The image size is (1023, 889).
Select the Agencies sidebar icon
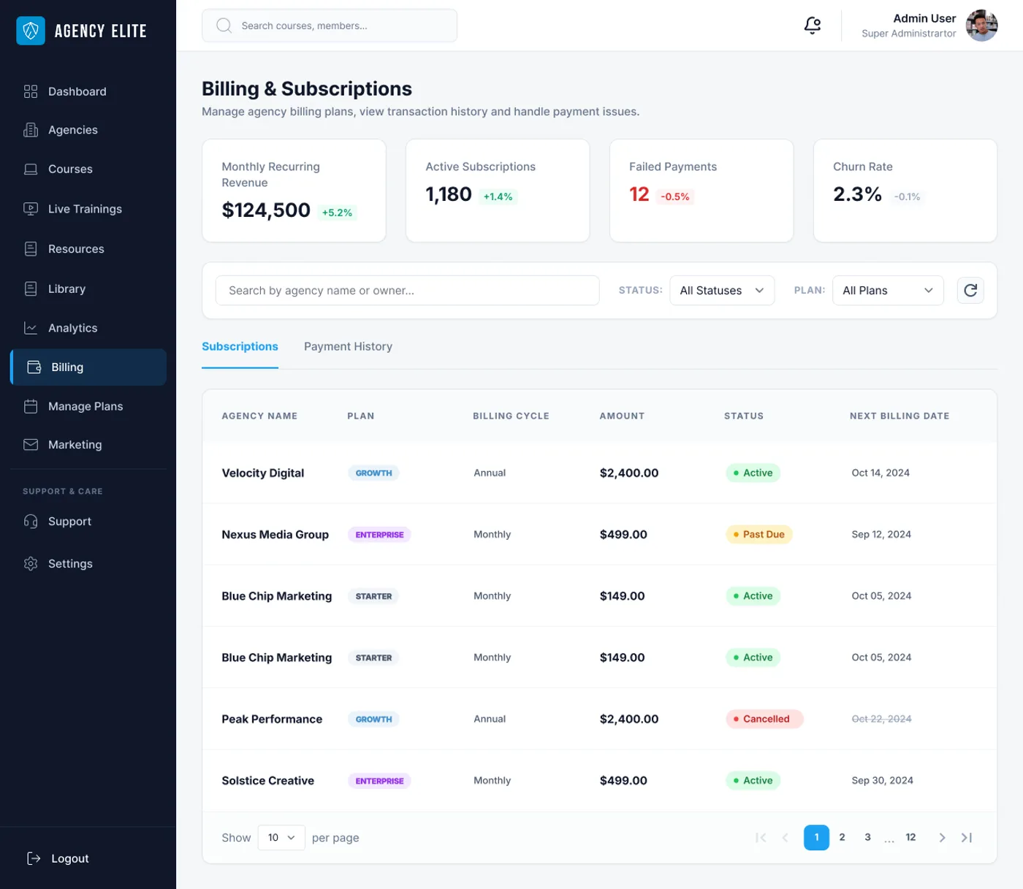click(x=31, y=129)
